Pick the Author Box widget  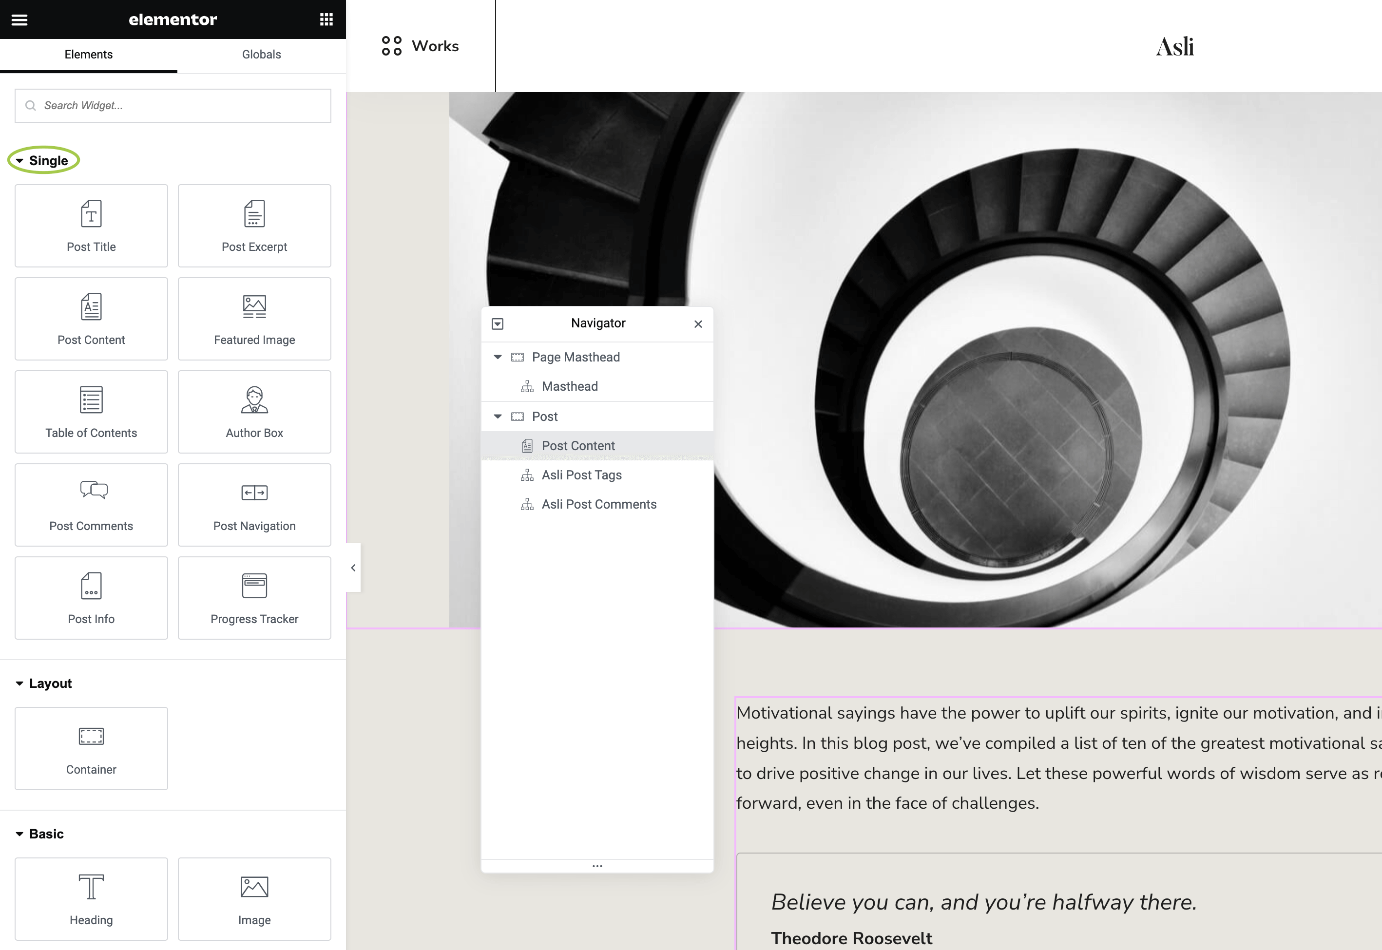pos(254,412)
